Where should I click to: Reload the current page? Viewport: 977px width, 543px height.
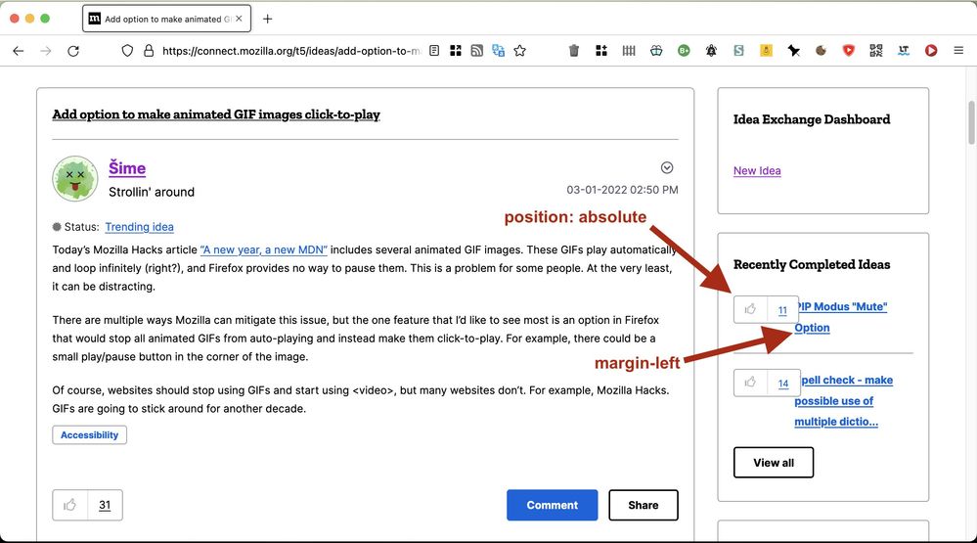(x=73, y=51)
